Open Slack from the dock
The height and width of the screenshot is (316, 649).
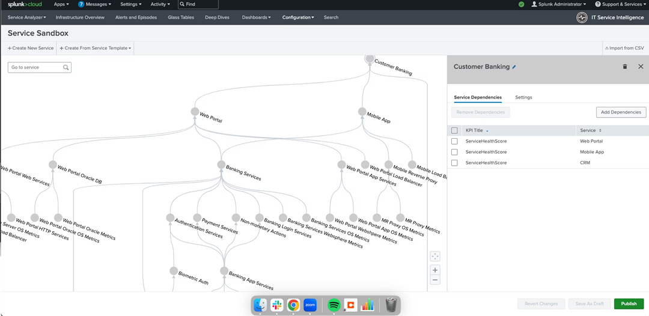[x=277, y=305]
